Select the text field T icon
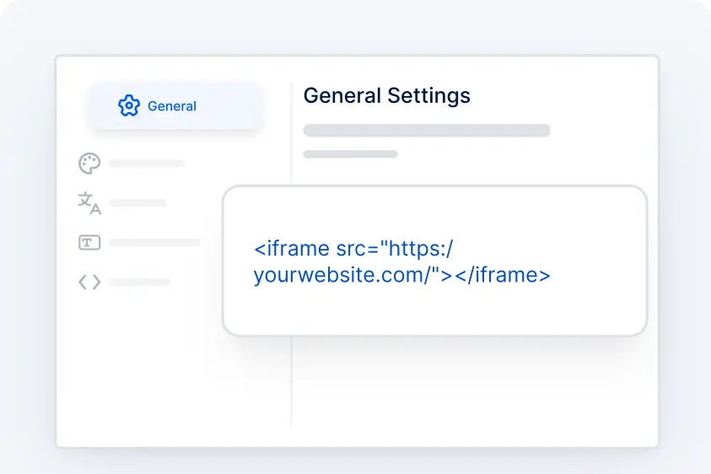711x474 pixels. (89, 243)
